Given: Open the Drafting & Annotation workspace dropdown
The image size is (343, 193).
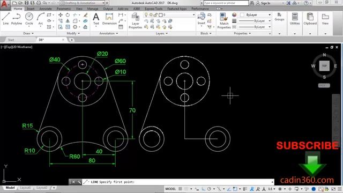Looking at the screenshot, I should tap(83, 3).
